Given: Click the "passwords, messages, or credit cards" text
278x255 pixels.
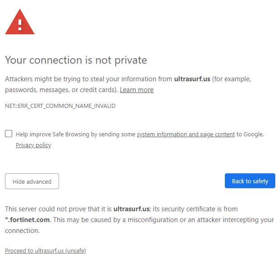Looking at the screenshot, I should pos(61,90).
